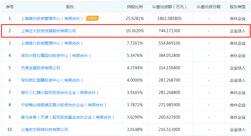This screenshot has height=136, width=251.
Task: Click serial number 7 cell
Action: point(10,93)
